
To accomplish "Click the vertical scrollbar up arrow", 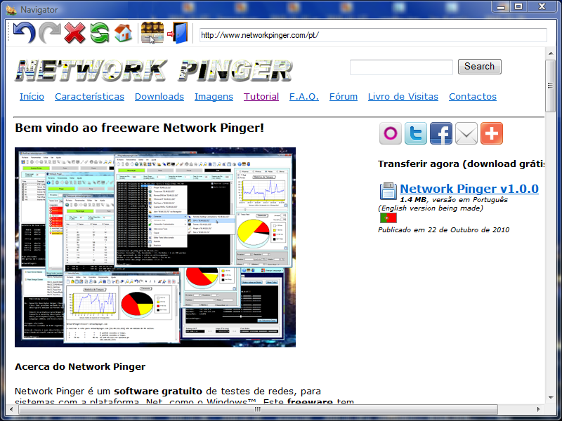I will [x=551, y=53].
